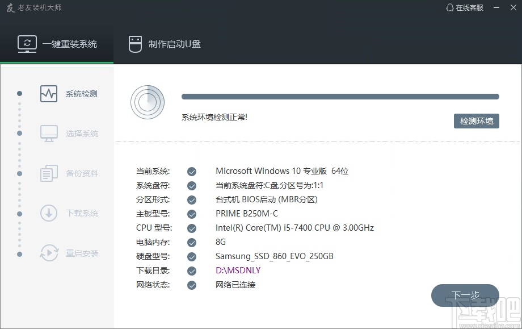522x329 pixels.
Task: Click the 系统检测 heartbeat monitor icon
Action: click(49, 94)
